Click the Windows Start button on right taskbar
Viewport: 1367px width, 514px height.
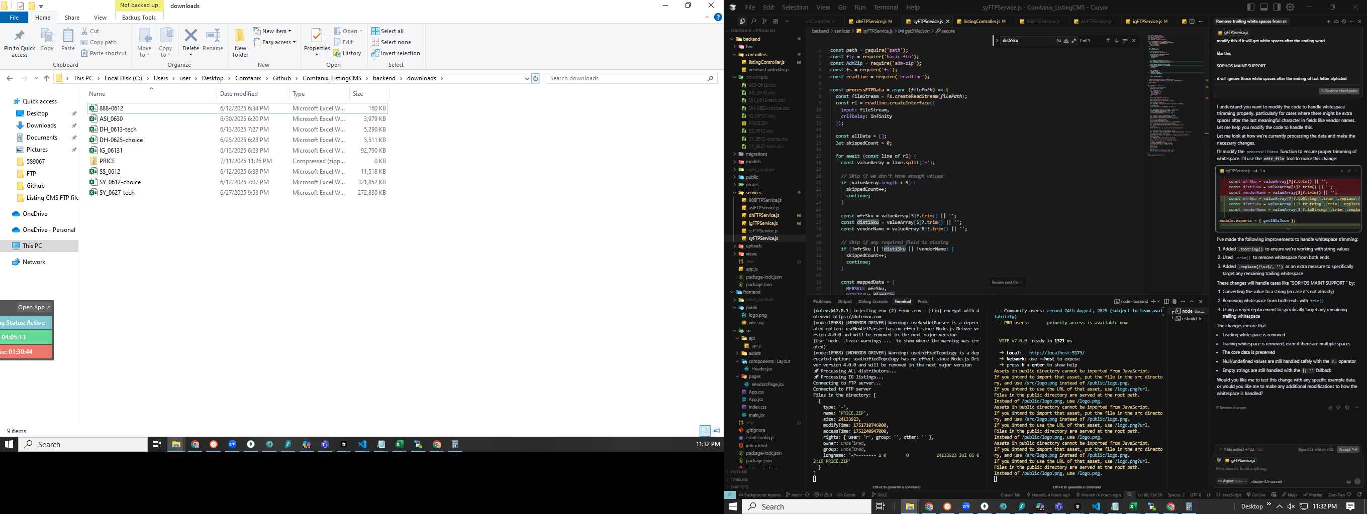tap(733, 506)
